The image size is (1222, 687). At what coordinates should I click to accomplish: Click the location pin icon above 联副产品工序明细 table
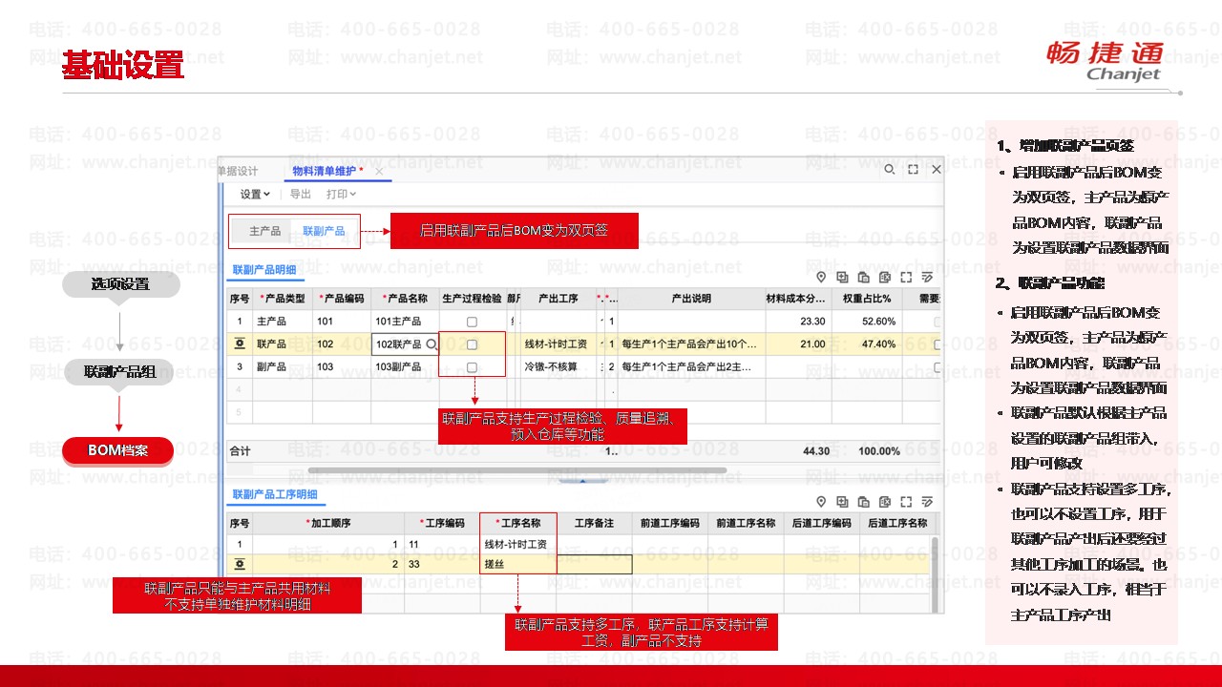821,502
